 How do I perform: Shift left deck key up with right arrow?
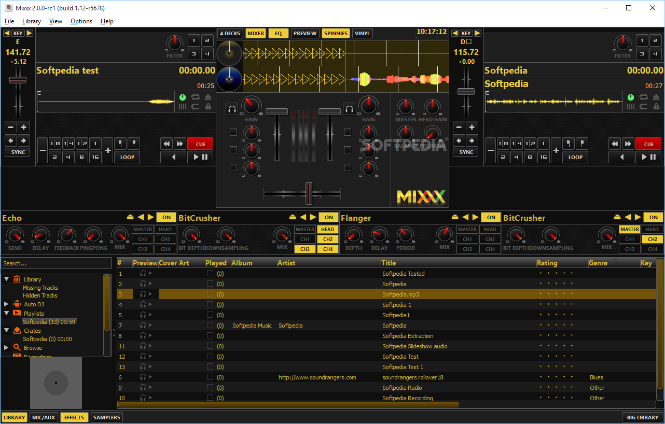click(x=30, y=33)
